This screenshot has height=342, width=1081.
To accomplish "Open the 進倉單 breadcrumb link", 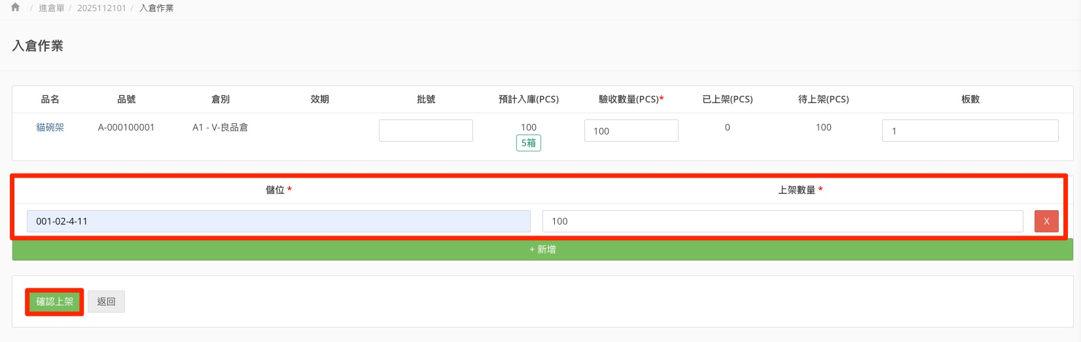I will [52, 8].
